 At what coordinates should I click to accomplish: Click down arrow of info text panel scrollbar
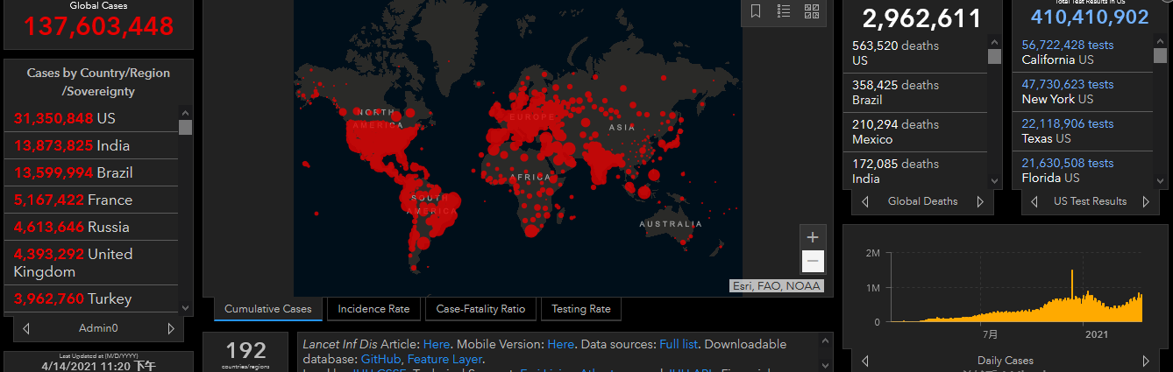click(x=825, y=364)
